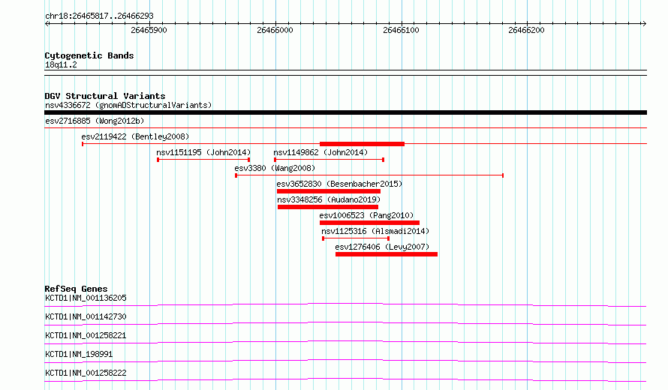Open the KCTD1|NM_001136205 transcript label
This screenshot has width=668, height=390.
(x=86, y=298)
